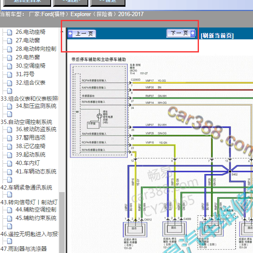Click page icon beside 26.电动座椅
The width and height of the screenshot is (253, 253).
[x=10, y=32]
